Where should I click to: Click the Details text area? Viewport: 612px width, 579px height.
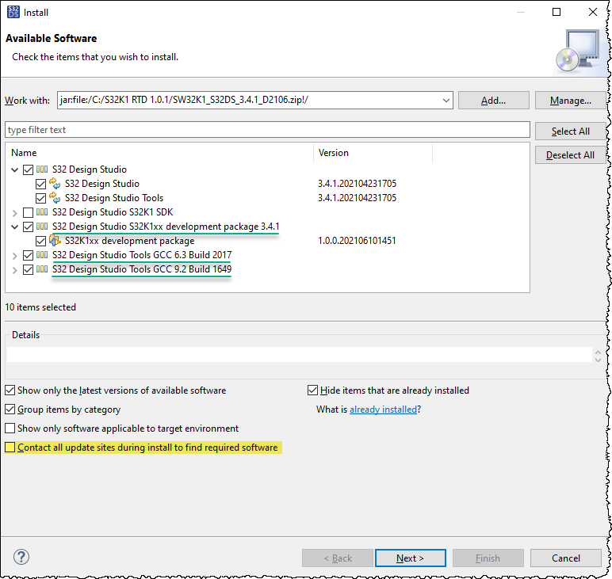[300, 354]
